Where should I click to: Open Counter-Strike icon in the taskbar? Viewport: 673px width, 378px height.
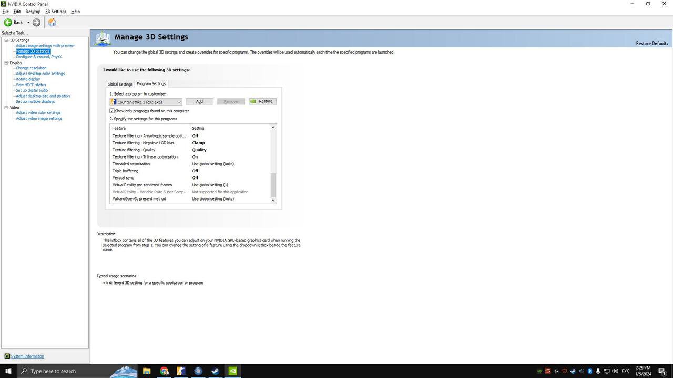[x=181, y=371]
